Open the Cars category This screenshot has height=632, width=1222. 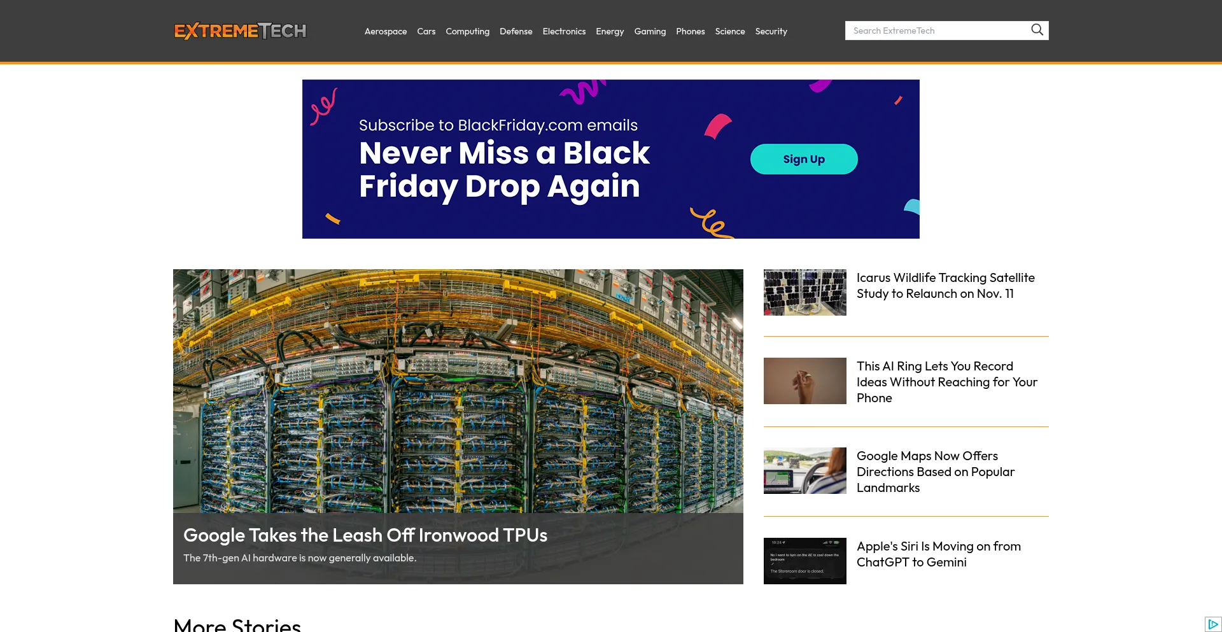(426, 31)
